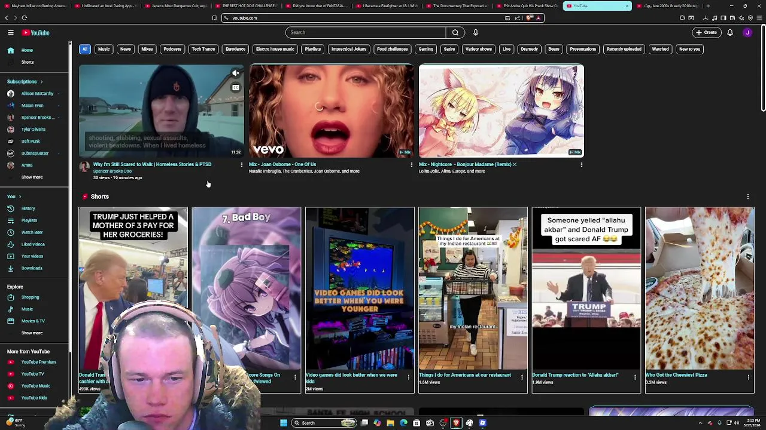Open the Shorts shelf options menu
766x430 pixels.
(747, 196)
